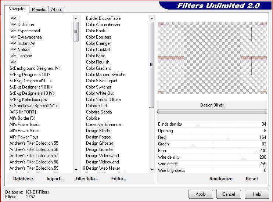The height and width of the screenshot is (202, 273).
Task: Choose the Color Changer filter
Action: (x=98, y=43)
